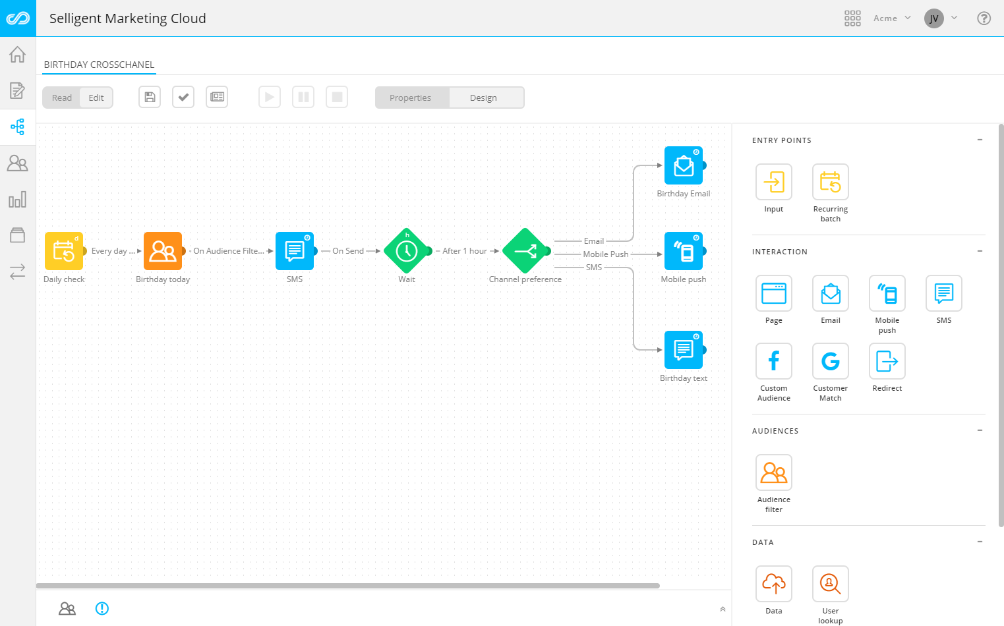Click the horizontal canvas scrollbar

click(x=349, y=585)
